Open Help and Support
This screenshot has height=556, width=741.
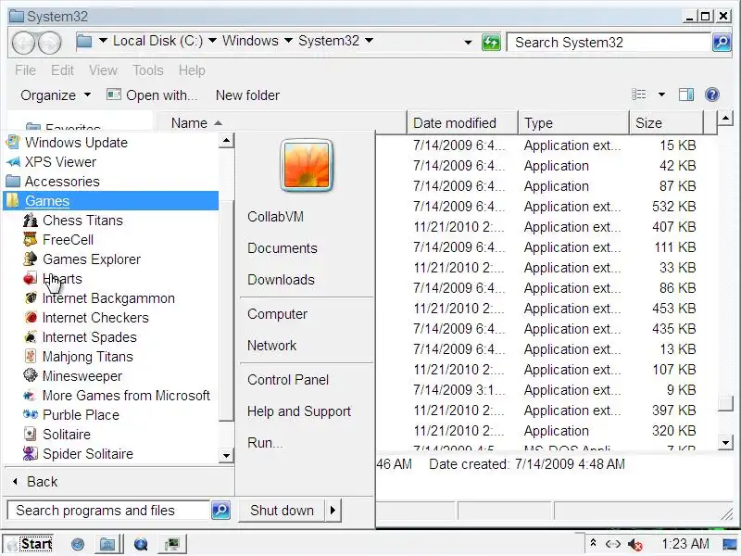tap(298, 411)
